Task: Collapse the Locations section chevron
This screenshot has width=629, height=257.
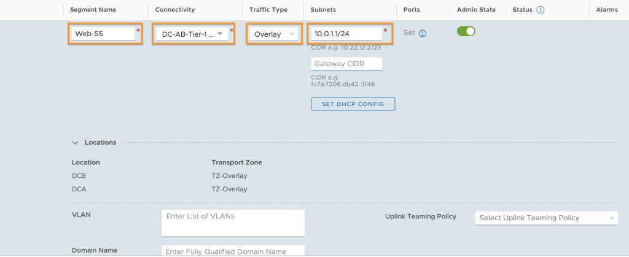Action: (75, 142)
